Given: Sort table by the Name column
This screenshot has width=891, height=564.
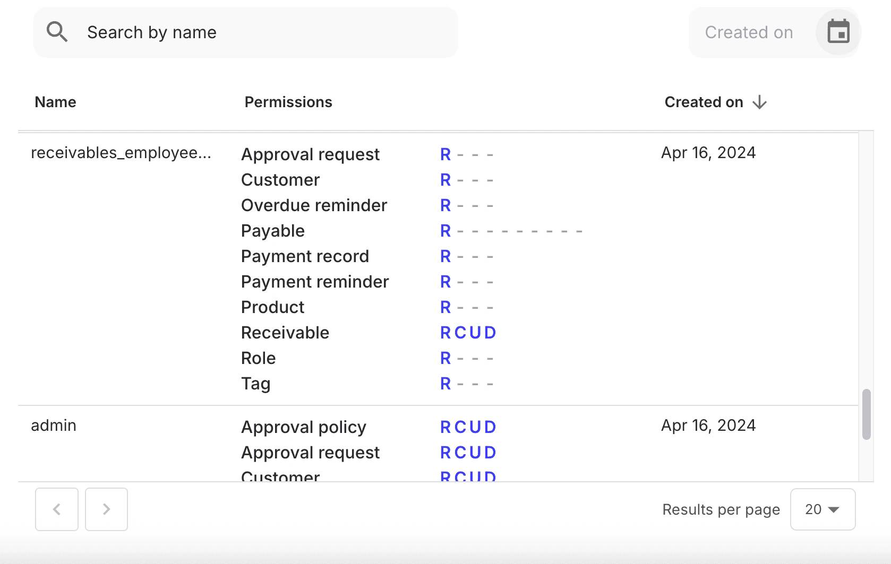Looking at the screenshot, I should 55,102.
